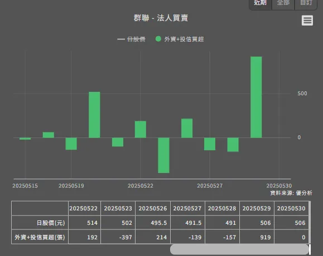Image resolution: width=323 pixels, height=256 pixels.
Task: Click the stock price cell 491
Action: coord(222,223)
